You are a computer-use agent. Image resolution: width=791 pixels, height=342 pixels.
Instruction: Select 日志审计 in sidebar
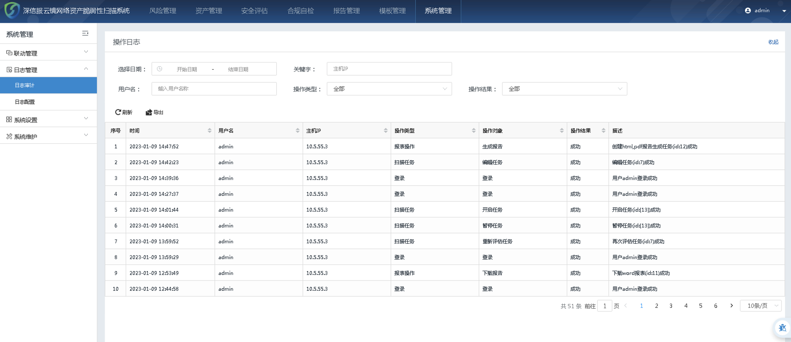click(x=48, y=85)
